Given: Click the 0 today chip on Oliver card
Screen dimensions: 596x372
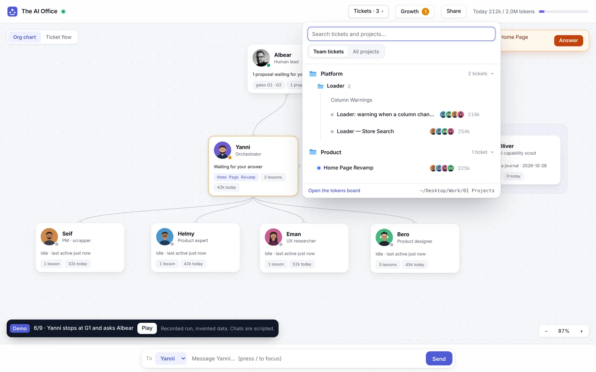Looking at the screenshot, I should (513, 176).
